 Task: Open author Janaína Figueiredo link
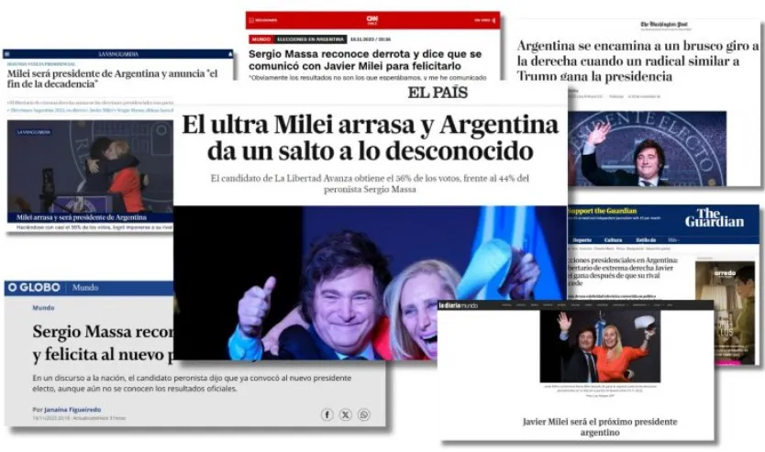click(72, 410)
